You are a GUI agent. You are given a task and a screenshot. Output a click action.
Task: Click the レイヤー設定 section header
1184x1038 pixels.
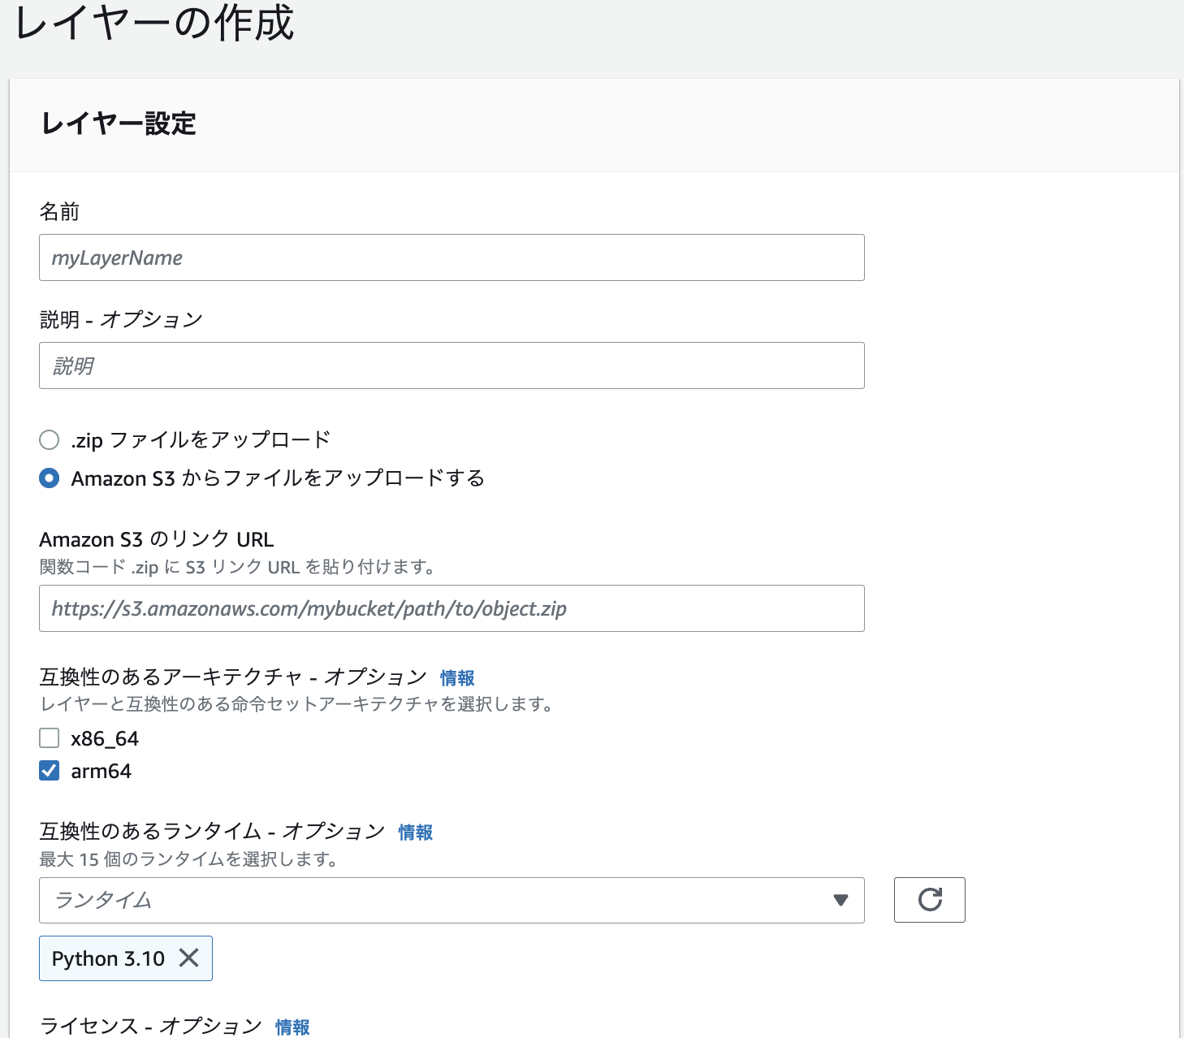pos(116,125)
